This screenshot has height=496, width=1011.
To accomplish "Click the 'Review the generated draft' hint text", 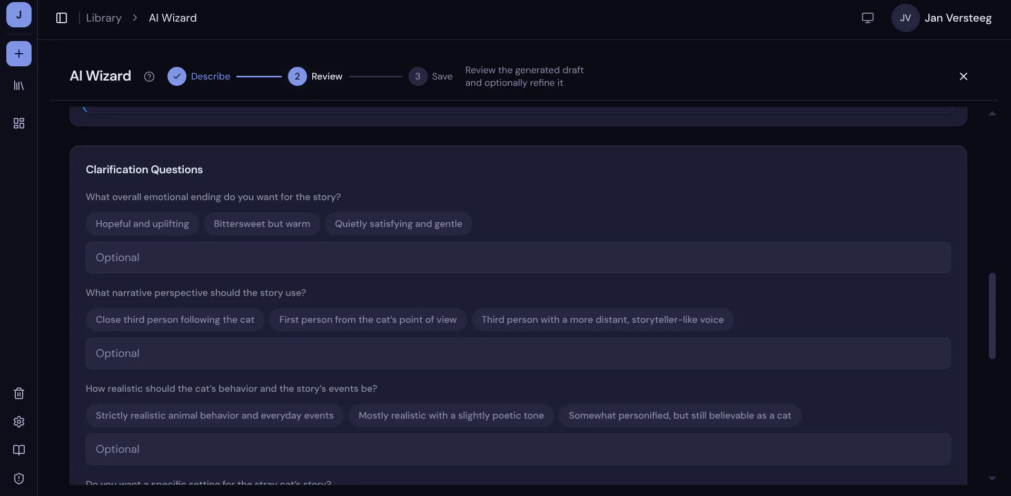I will click(524, 76).
